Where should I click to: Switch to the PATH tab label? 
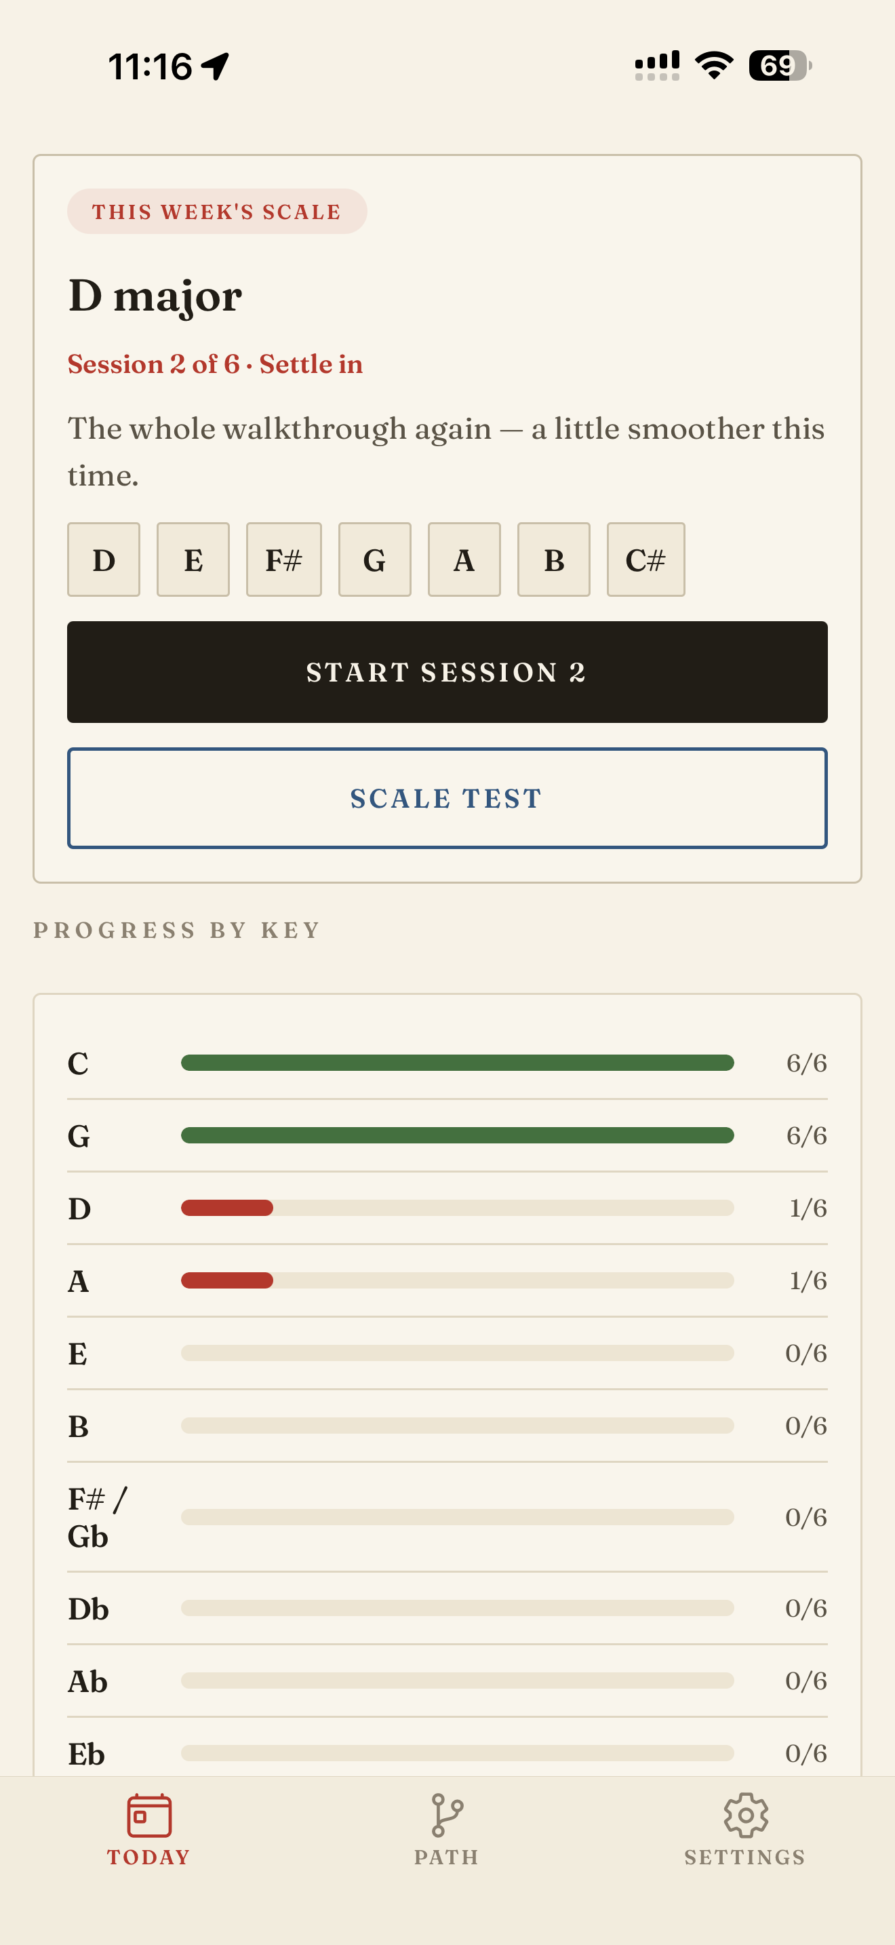(447, 1857)
